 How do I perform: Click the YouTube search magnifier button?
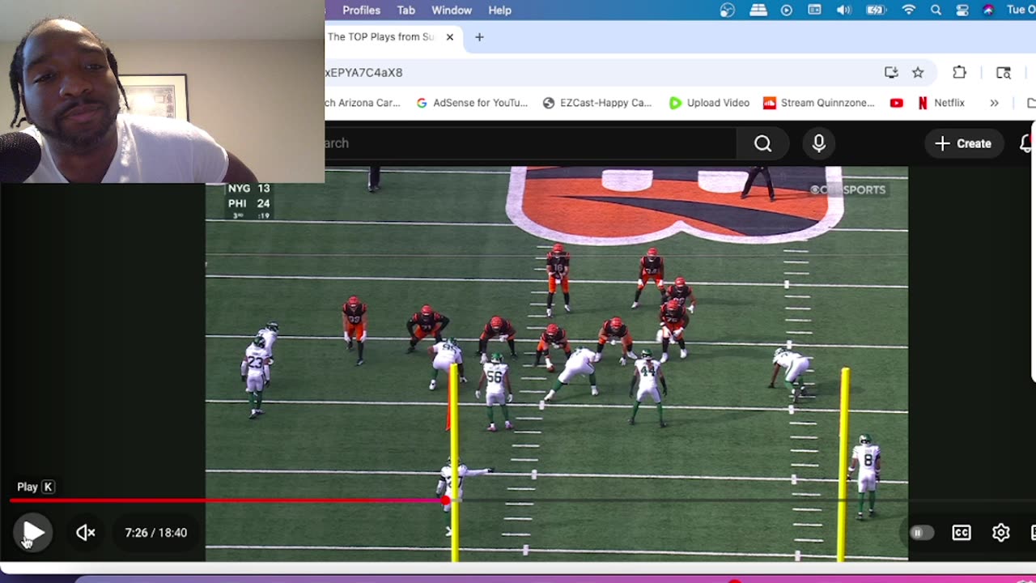pos(762,143)
